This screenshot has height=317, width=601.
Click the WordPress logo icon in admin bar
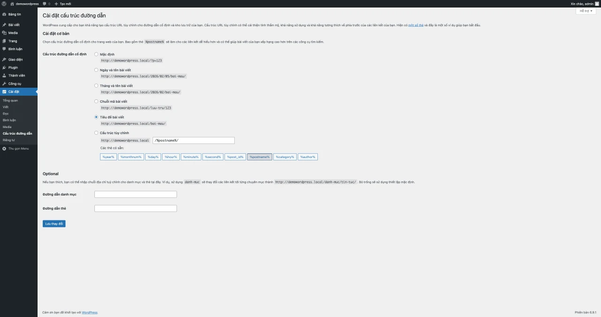coord(4,3)
